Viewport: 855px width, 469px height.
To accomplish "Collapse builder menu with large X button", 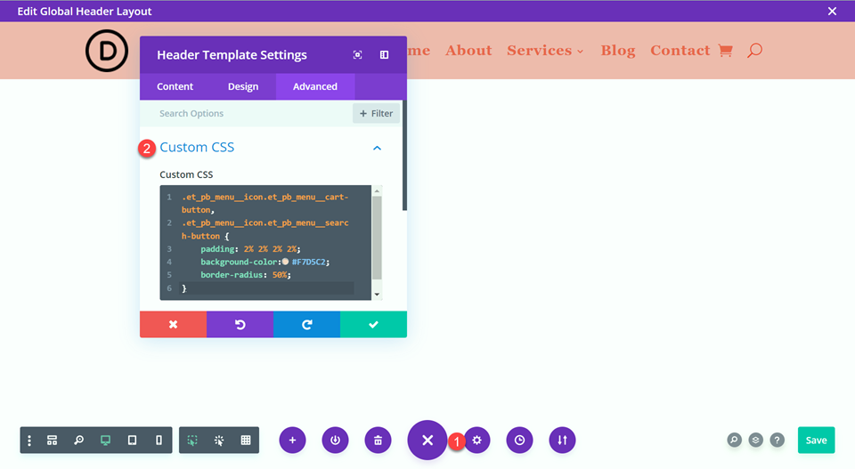I will [x=427, y=441].
